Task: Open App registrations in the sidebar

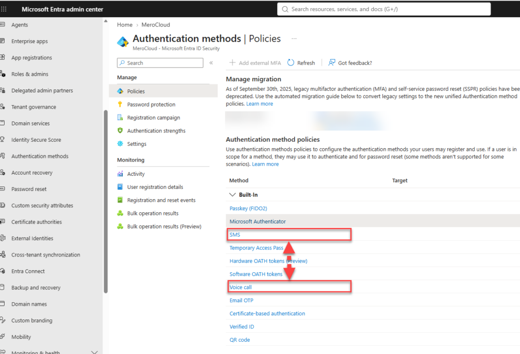Action: pyautogui.click(x=31, y=58)
